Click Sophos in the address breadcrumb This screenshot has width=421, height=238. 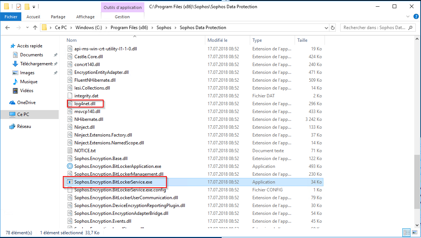point(164,28)
